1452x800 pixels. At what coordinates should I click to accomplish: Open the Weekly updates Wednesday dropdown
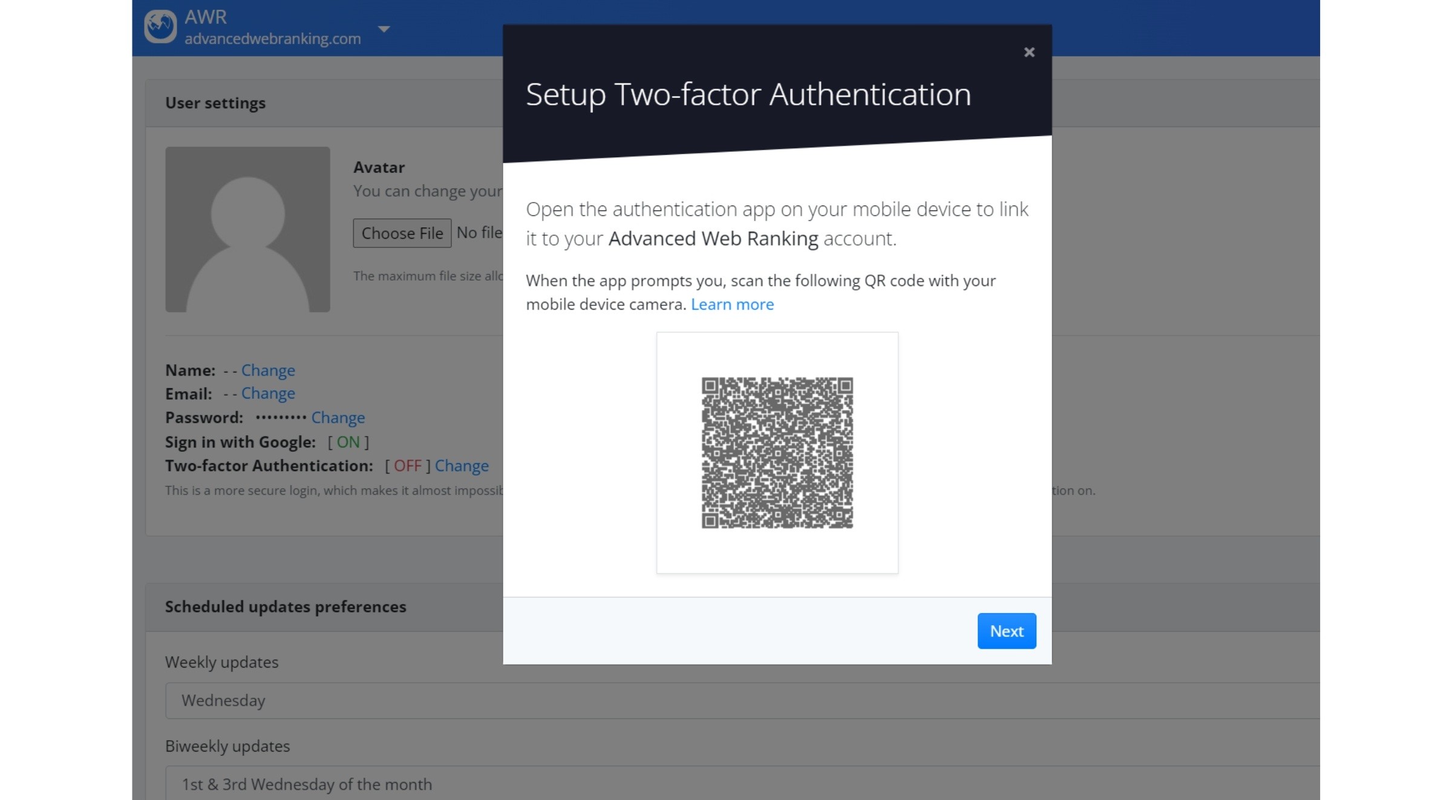[x=742, y=700]
